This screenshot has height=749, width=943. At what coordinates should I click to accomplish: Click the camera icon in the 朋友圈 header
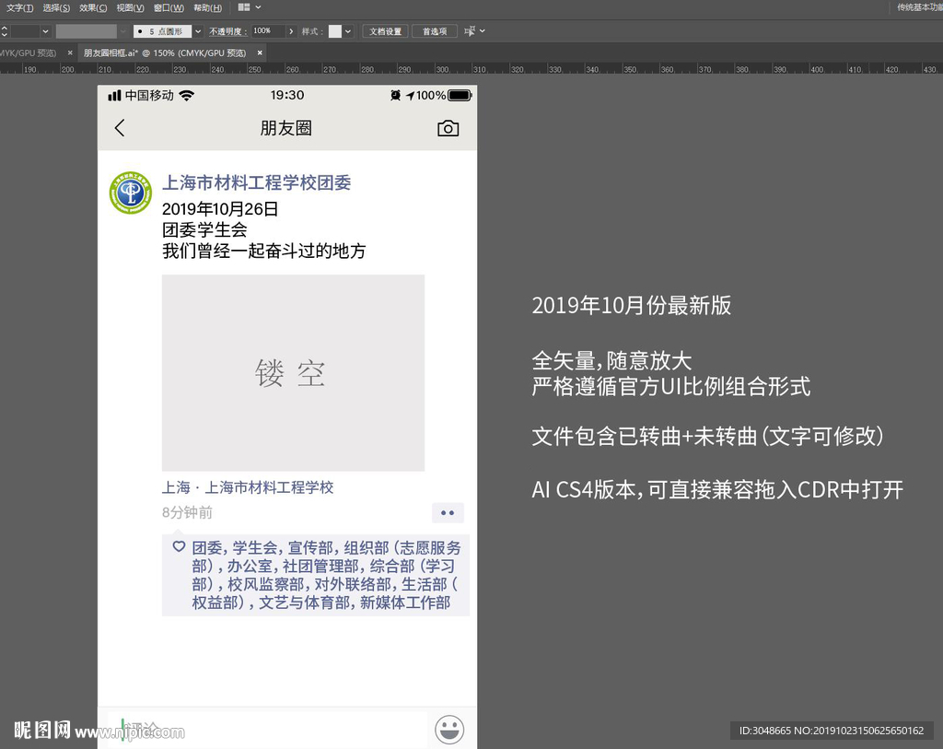pos(448,128)
